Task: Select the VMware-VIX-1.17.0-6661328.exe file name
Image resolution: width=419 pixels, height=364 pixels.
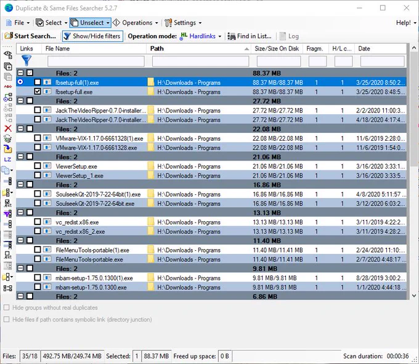Action: [96, 148]
